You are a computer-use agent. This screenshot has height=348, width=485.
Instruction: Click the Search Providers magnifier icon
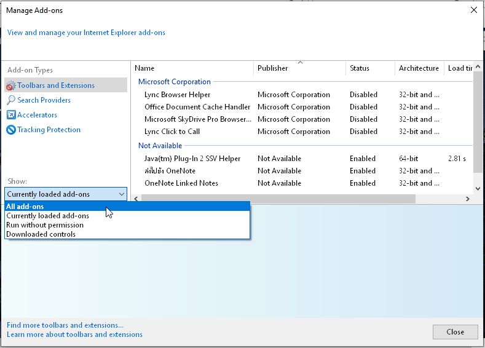[11, 100]
